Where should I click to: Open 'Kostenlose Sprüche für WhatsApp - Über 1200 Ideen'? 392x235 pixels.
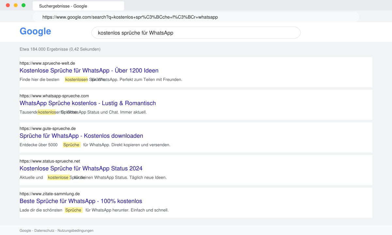tap(89, 70)
